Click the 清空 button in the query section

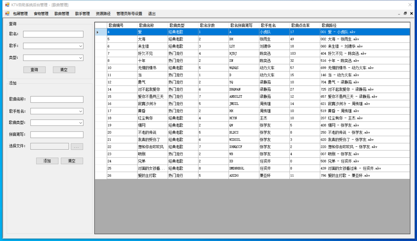pos(64,70)
